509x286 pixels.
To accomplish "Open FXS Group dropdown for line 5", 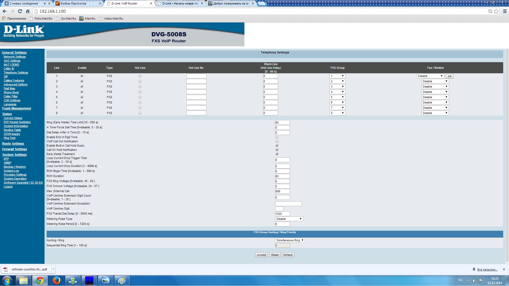I will point(337,97).
